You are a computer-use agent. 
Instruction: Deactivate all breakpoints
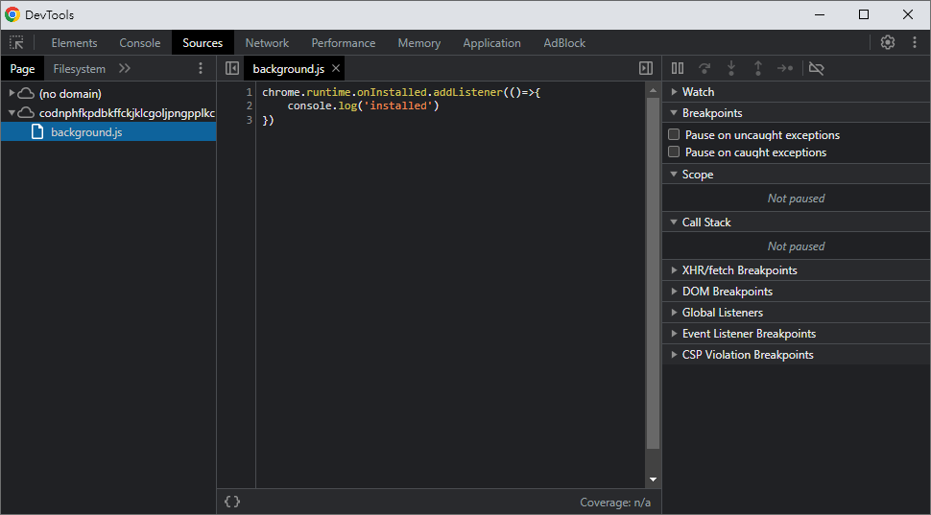pos(817,69)
